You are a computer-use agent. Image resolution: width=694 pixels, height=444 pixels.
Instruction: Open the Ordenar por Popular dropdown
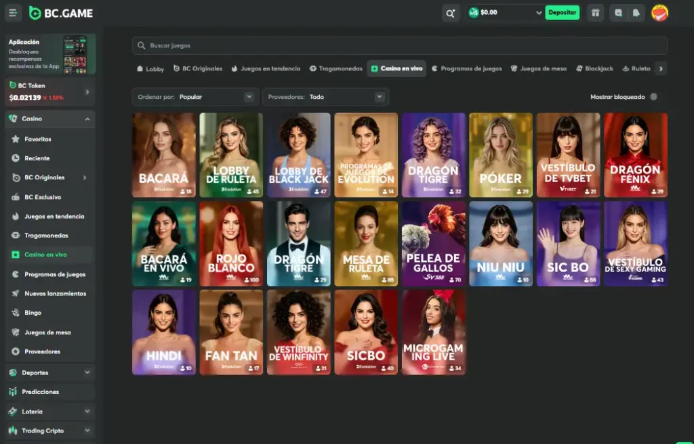[x=195, y=97]
